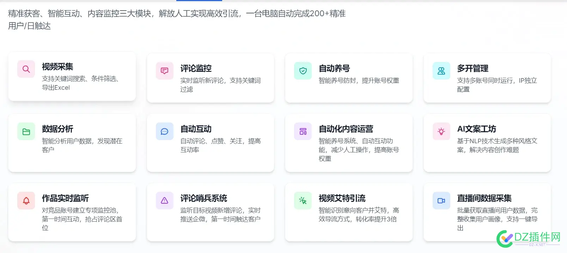
Task: Select the 自动养号 shield icon
Action: (x=302, y=70)
